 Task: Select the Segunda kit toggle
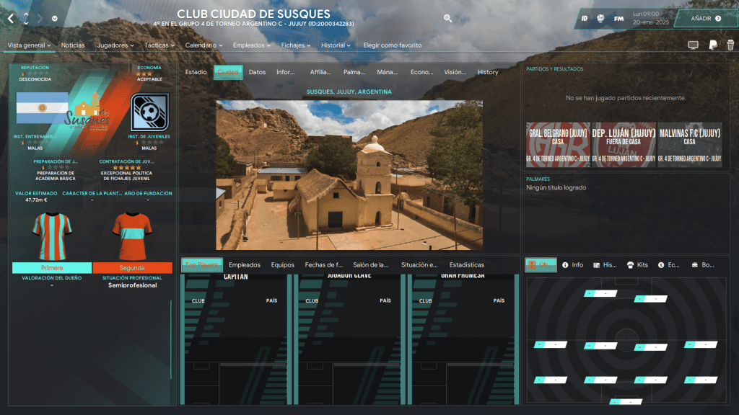(132, 268)
